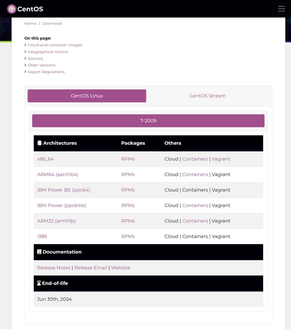
Task: Select the CentOS Linux tab
Action: coord(87,96)
